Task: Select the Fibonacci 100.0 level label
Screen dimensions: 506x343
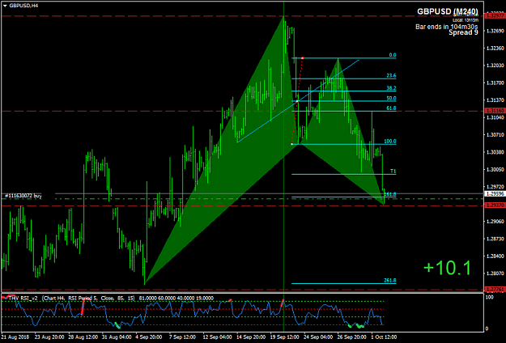Action: (390, 142)
